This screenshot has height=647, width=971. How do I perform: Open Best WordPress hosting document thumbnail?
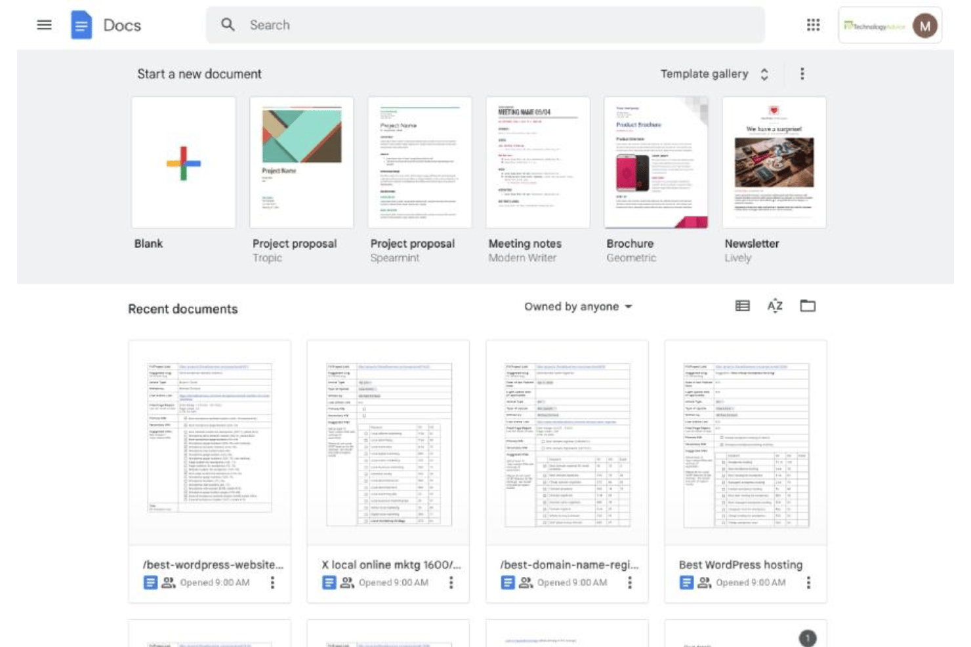pyautogui.click(x=745, y=442)
